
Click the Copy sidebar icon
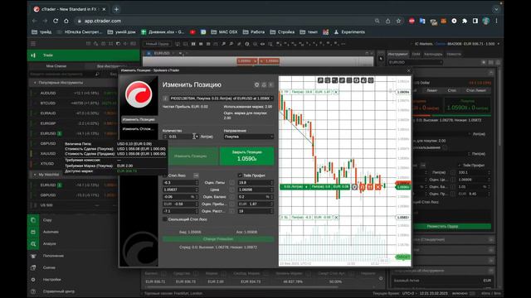point(33,220)
